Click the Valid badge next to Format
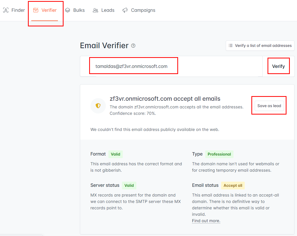 coord(116,154)
